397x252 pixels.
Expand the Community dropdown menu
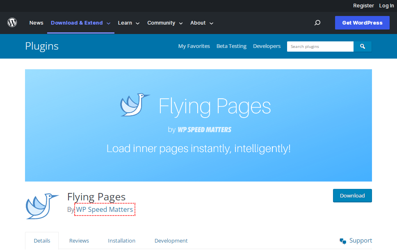tap(165, 23)
